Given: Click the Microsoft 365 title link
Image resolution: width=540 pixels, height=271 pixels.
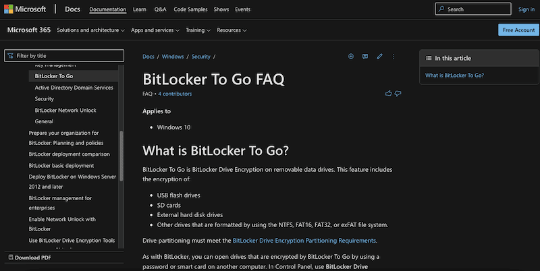Looking at the screenshot, I should 29,30.
